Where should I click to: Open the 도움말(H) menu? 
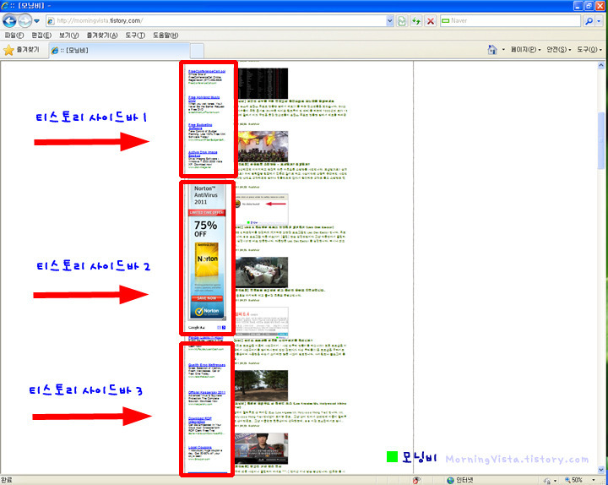[166, 35]
